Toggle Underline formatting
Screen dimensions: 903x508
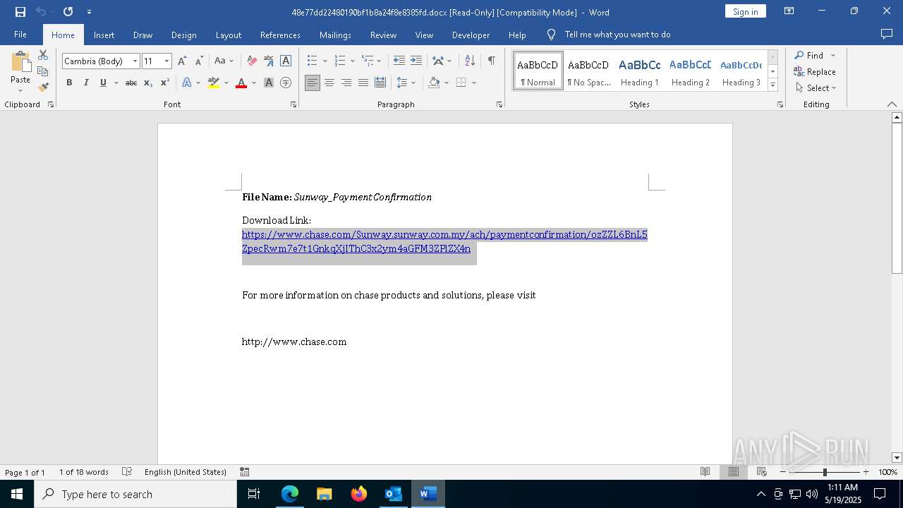pos(103,83)
